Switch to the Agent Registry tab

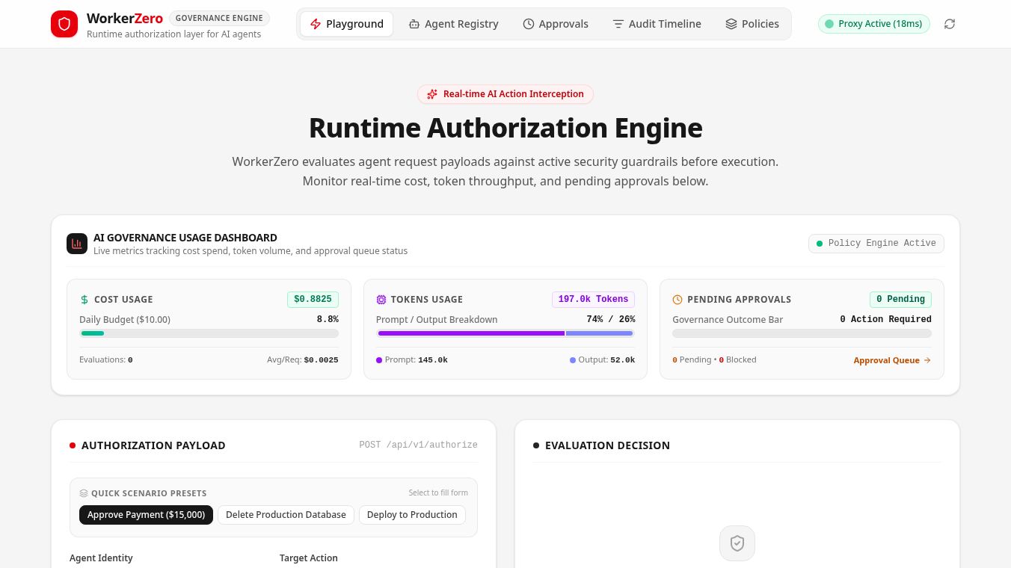point(453,24)
